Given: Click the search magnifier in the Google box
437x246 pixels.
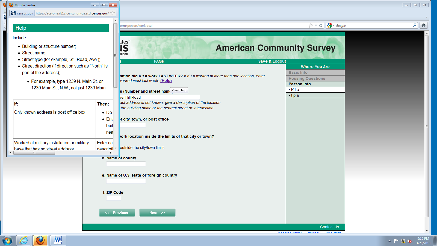Looking at the screenshot, I should 414,25.
